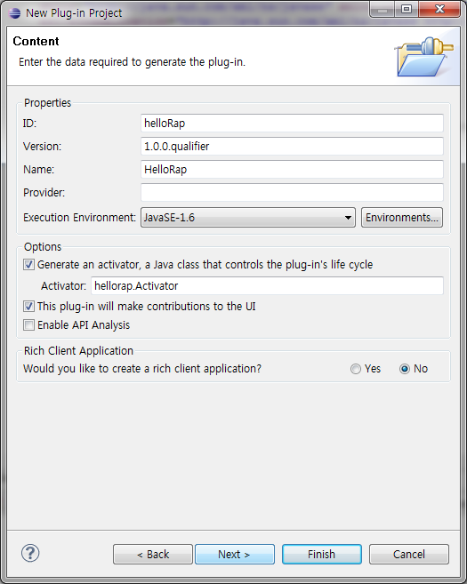Click Finish to create the plug-in
The width and height of the screenshot is (467, 584).
322,554
